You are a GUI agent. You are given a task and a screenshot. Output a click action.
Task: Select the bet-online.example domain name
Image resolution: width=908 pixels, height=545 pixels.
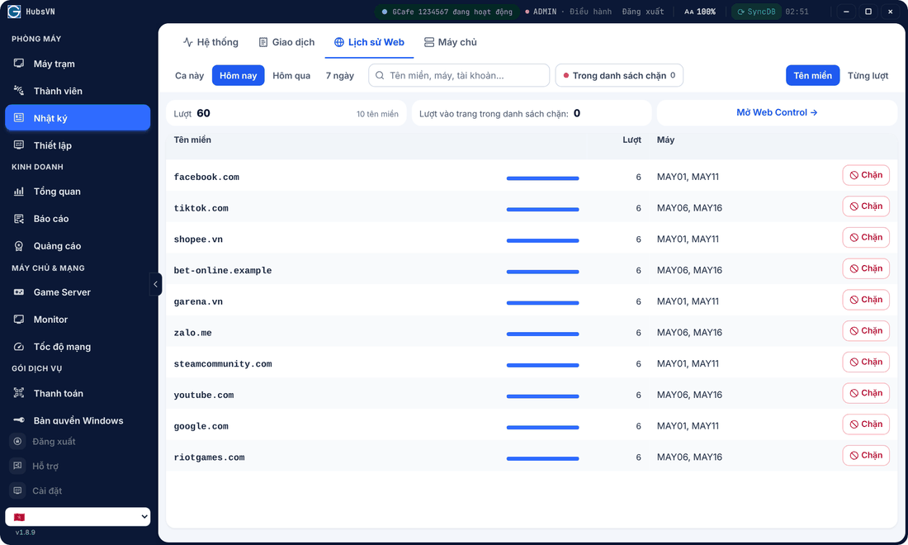coord(222,271)
